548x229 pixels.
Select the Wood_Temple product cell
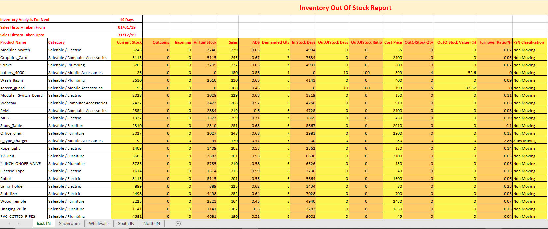coord(24,201)
